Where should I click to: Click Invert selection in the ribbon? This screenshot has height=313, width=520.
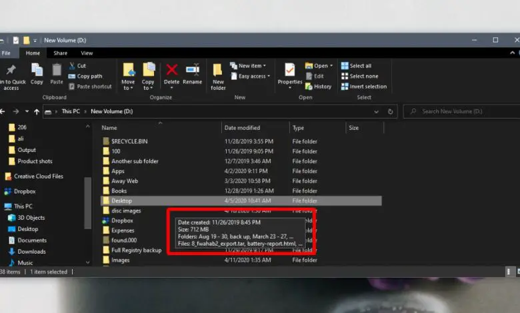tap(364, 86)
